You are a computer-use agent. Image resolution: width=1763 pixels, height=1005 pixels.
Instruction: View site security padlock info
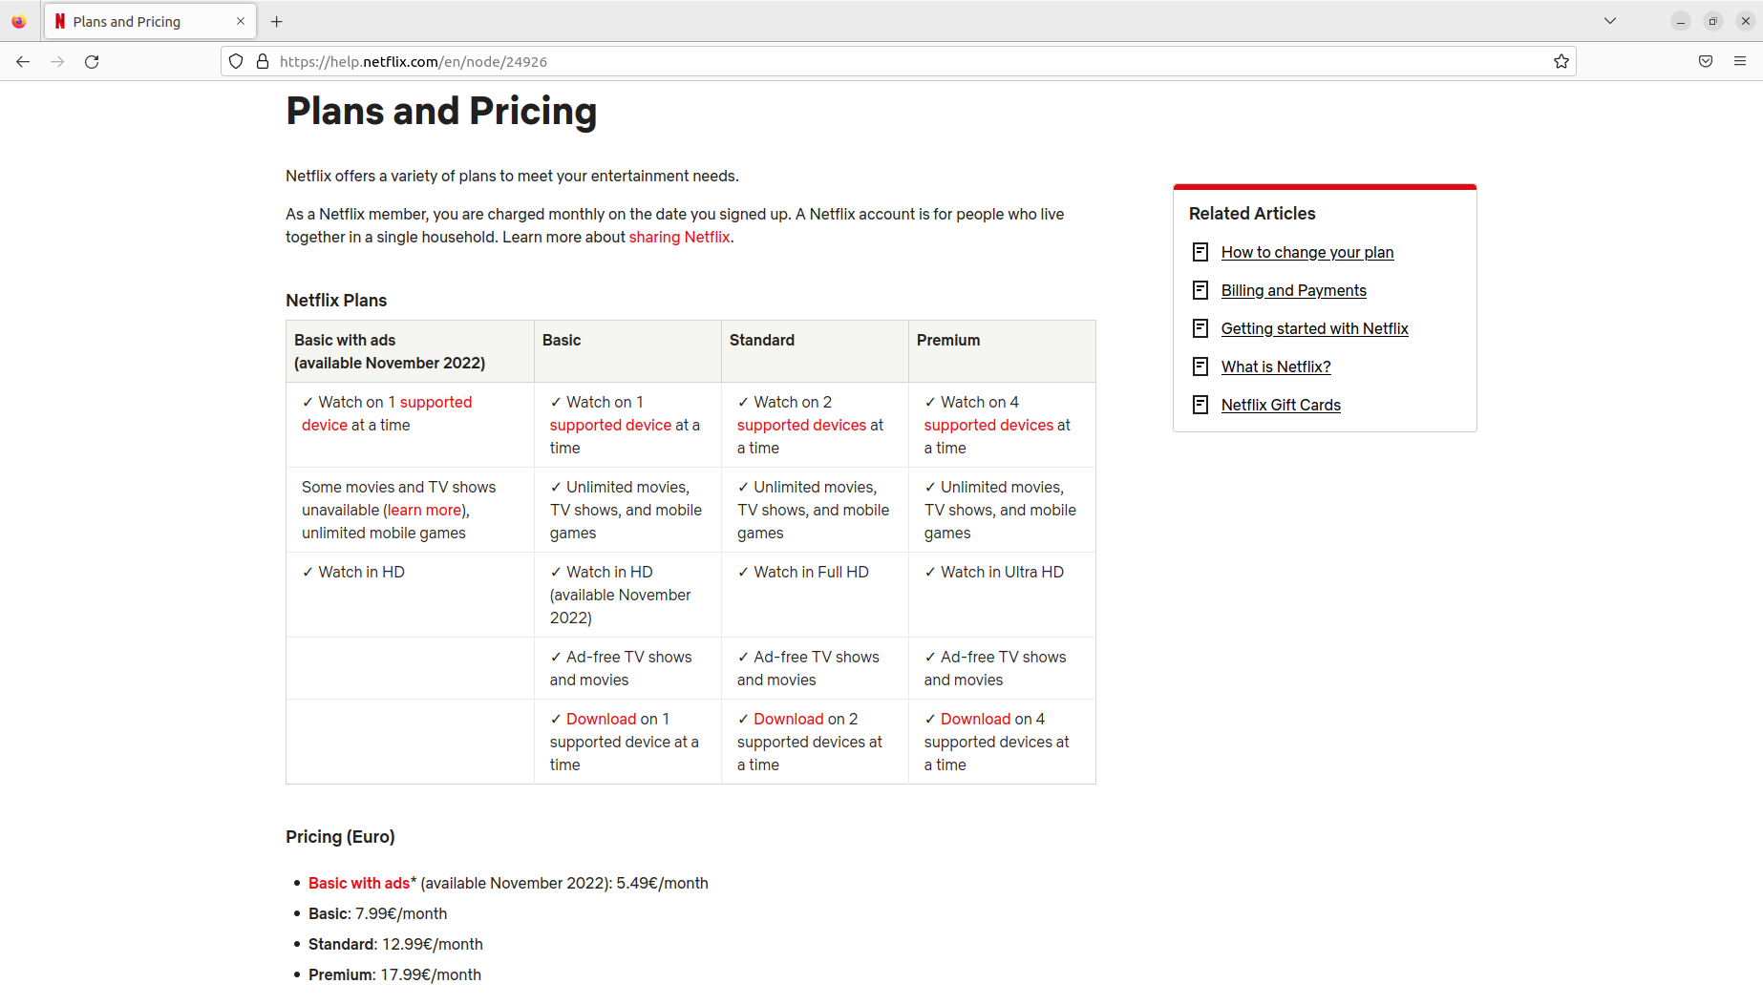(263, 61)
